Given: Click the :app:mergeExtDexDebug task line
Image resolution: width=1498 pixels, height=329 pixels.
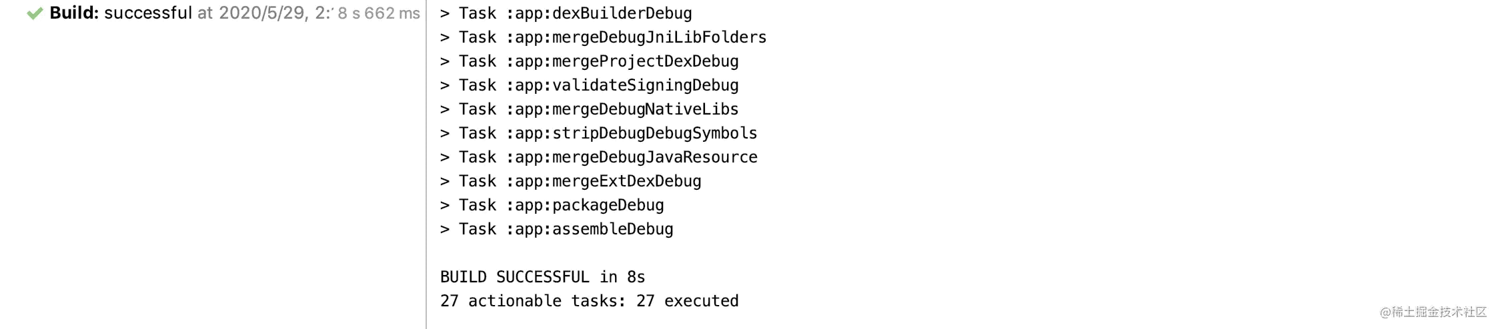Looking at the screenshot, I should click(x=570, y=181).
